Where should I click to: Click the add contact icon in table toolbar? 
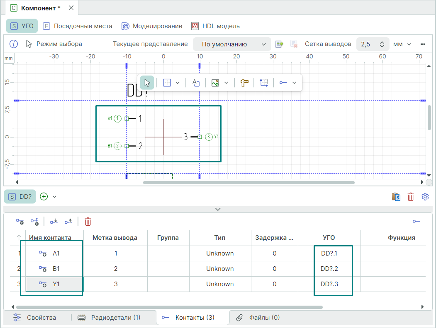click(20, 222)
